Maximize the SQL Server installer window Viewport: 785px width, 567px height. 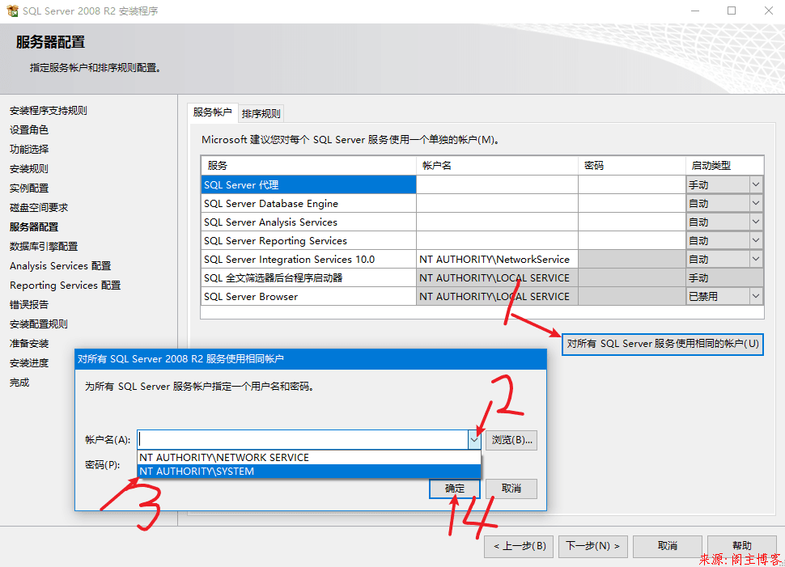[x=732, y=11]
